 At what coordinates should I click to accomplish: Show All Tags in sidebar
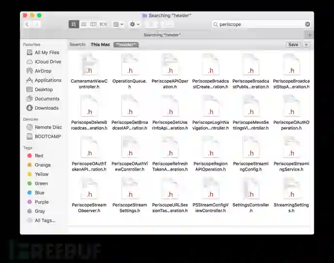41,220
